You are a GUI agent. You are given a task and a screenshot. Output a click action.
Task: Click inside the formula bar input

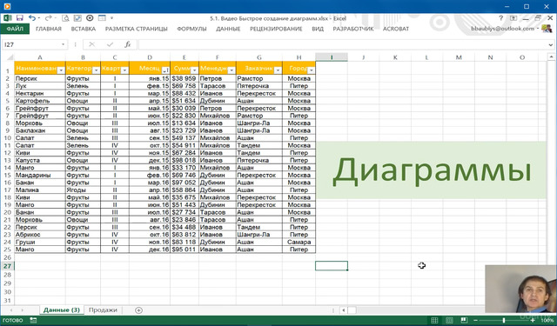343,44
